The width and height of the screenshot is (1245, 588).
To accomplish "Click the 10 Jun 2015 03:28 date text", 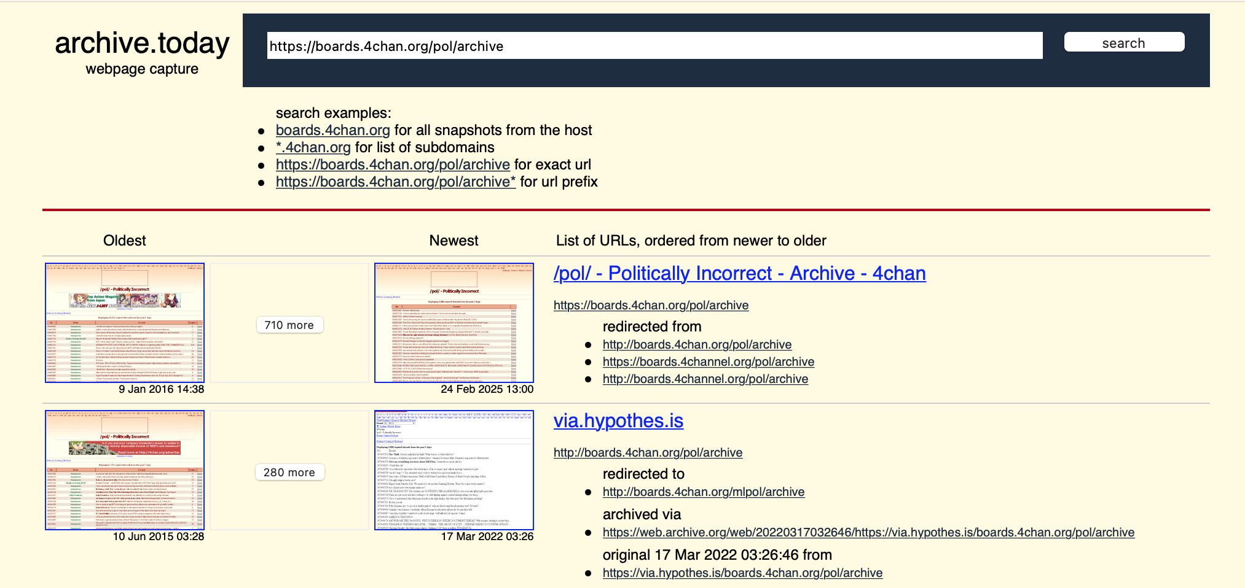I will tap(159, 536).
